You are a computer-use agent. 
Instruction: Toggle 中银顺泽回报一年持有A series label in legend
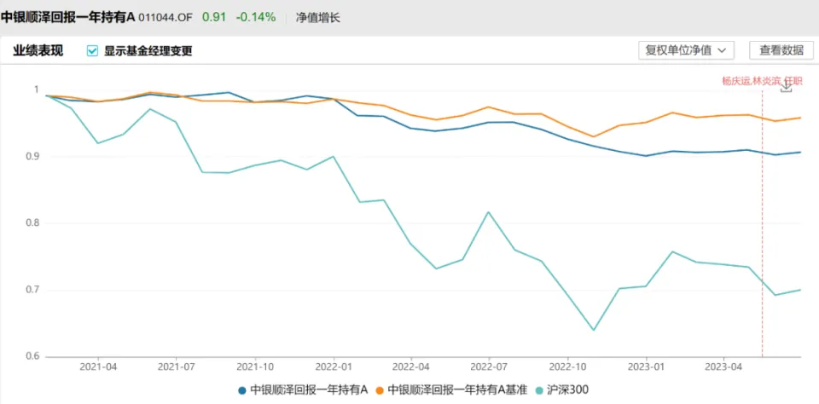tap(309, 390)
